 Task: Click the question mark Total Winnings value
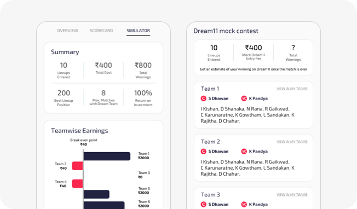point(293,48)
